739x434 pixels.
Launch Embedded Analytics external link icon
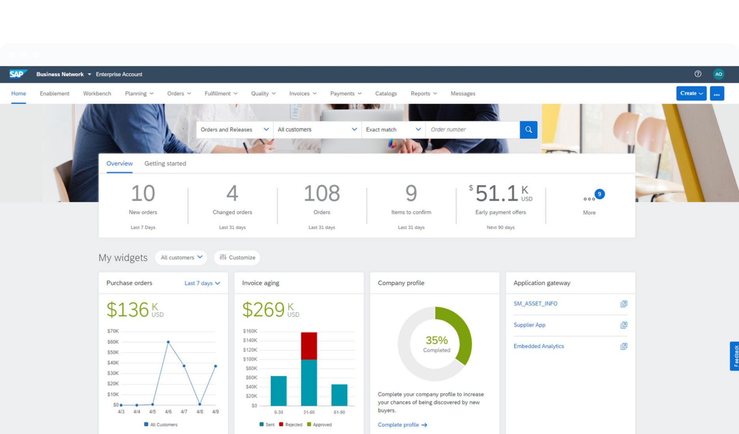point(624,346)
